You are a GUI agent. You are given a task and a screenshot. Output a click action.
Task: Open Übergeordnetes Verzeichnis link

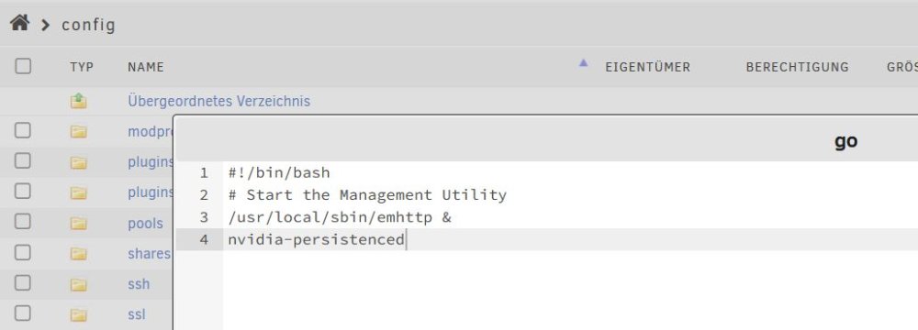pos(219,101)
